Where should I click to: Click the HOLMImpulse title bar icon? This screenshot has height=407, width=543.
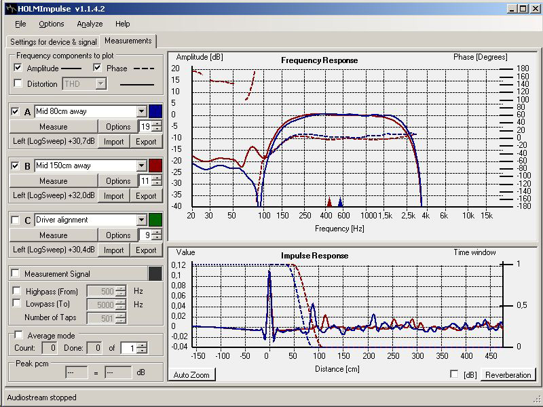[x=11, y=8]
